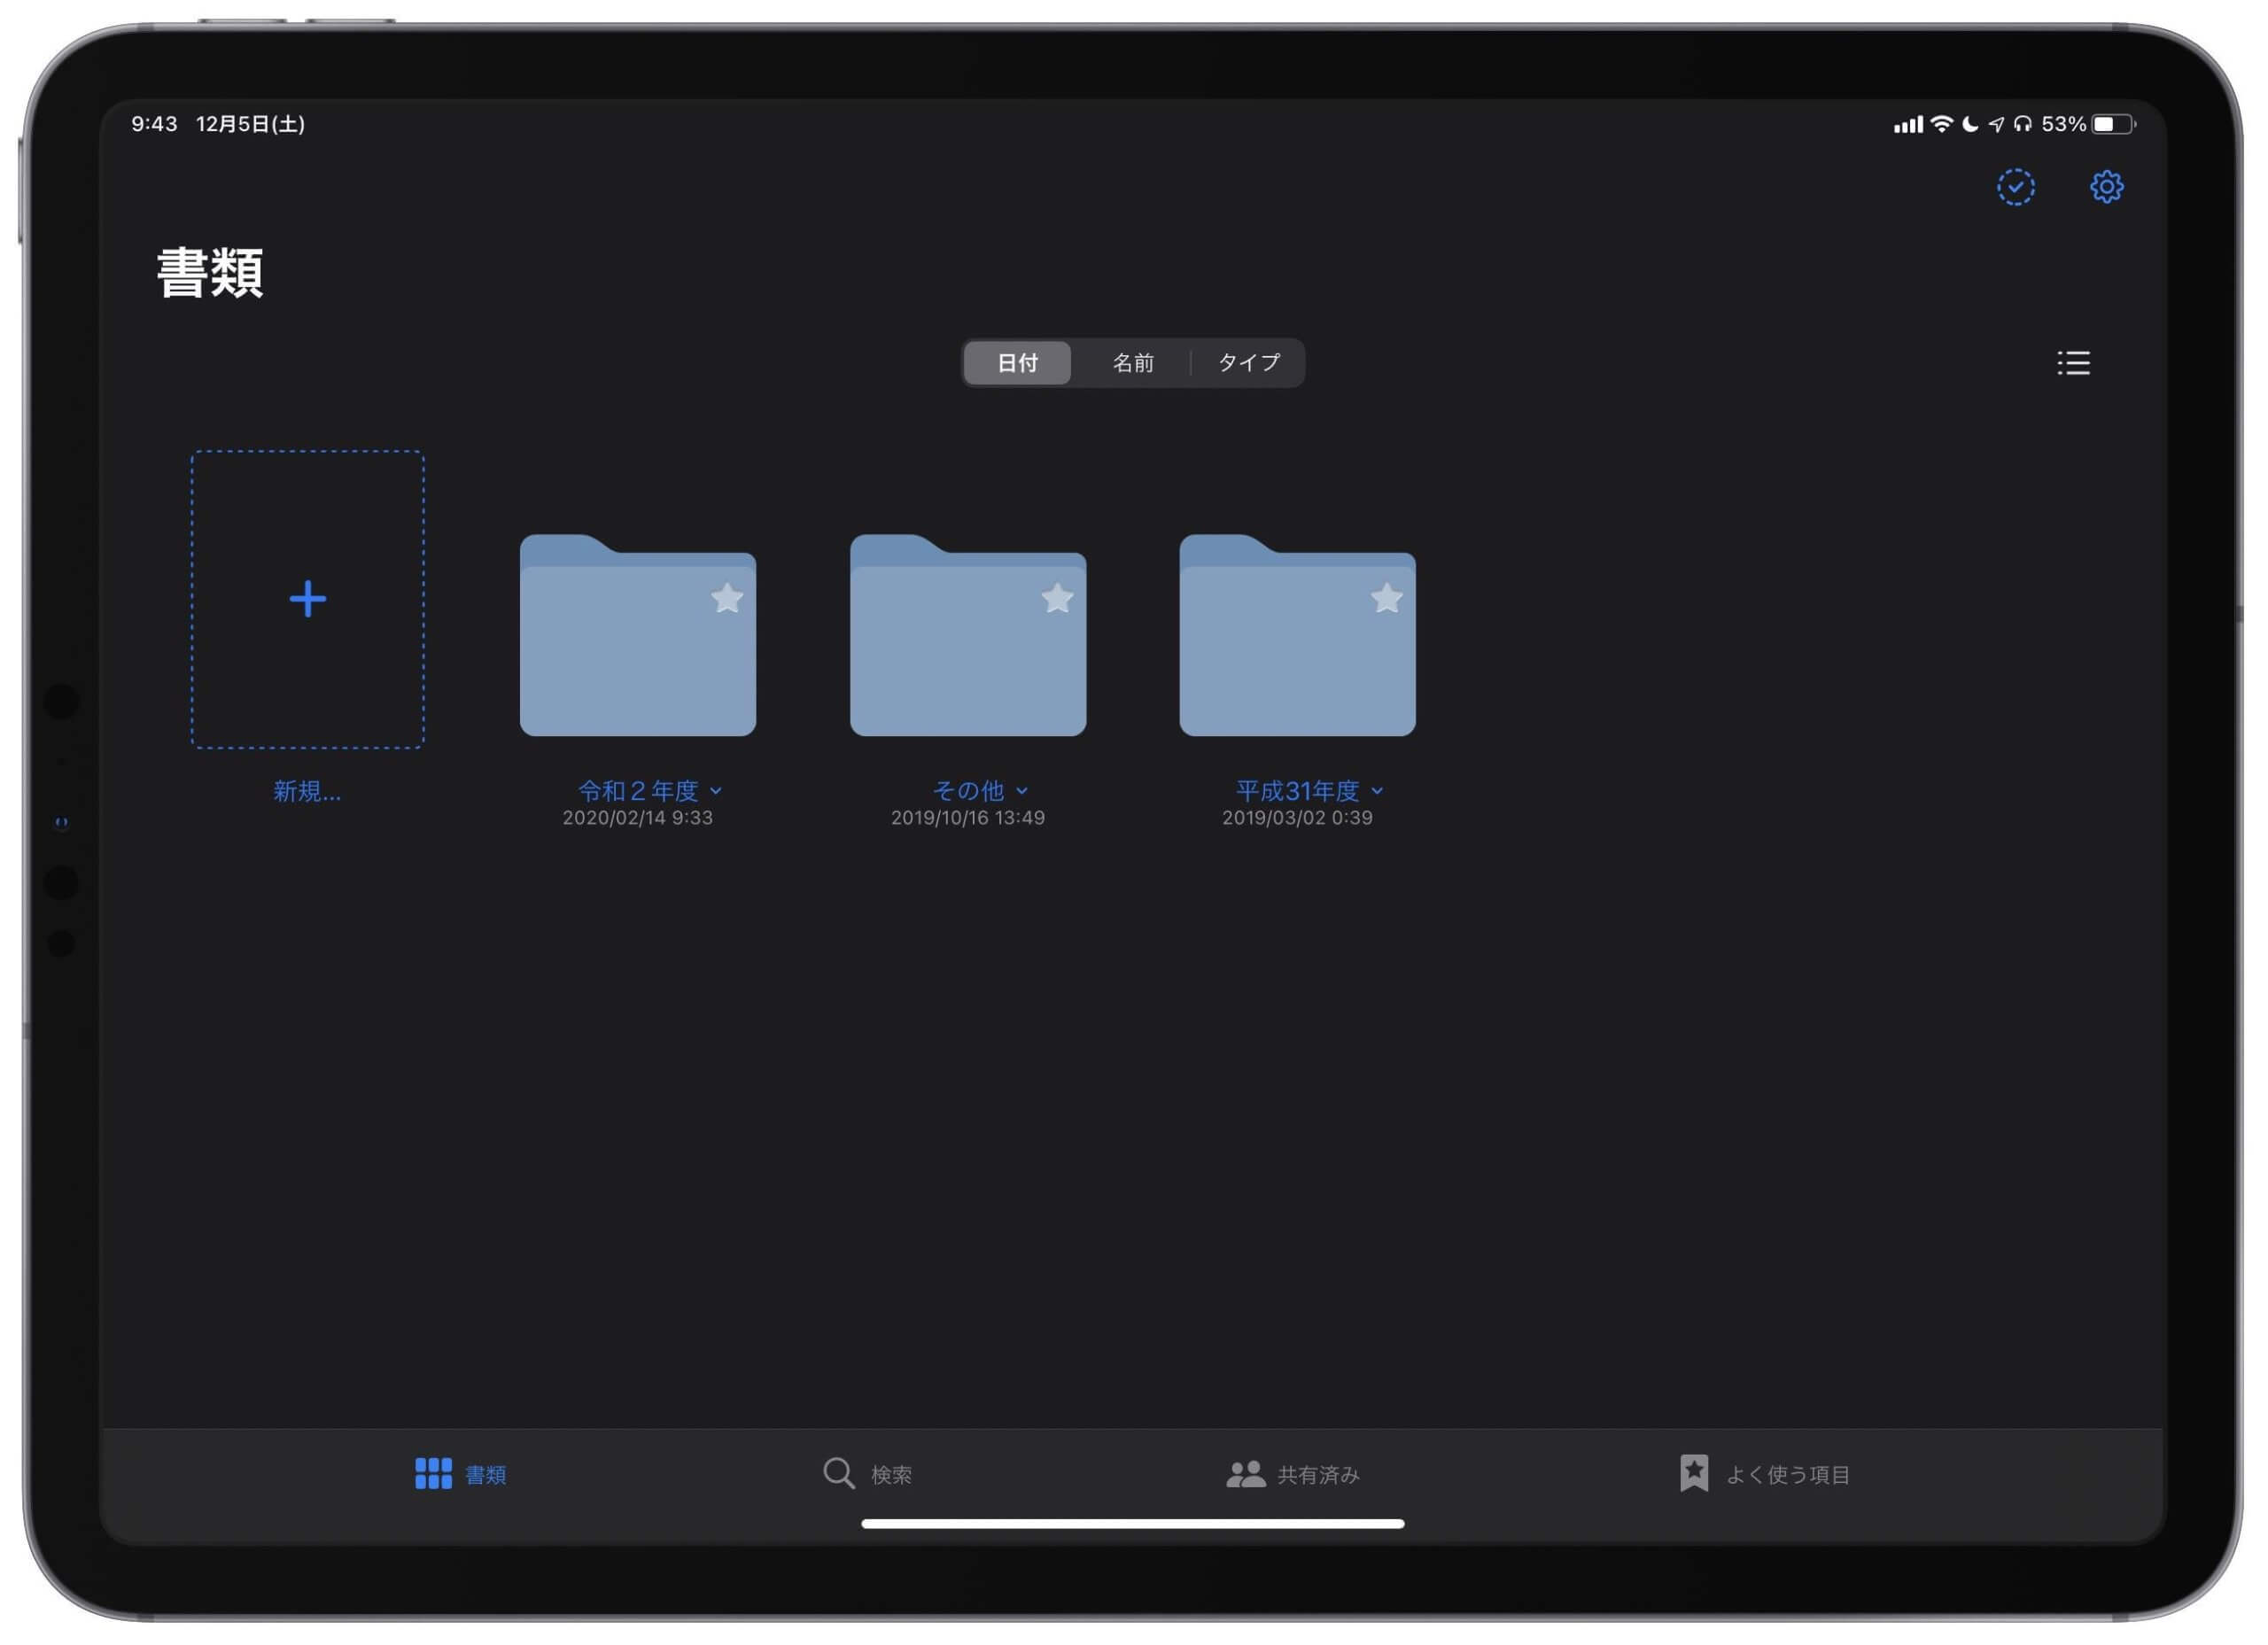Image resolution: width=2268 pixels, height=1645 pixels.
Task: Open the 平成31年度 folder
Action: tap(1298, 635)
